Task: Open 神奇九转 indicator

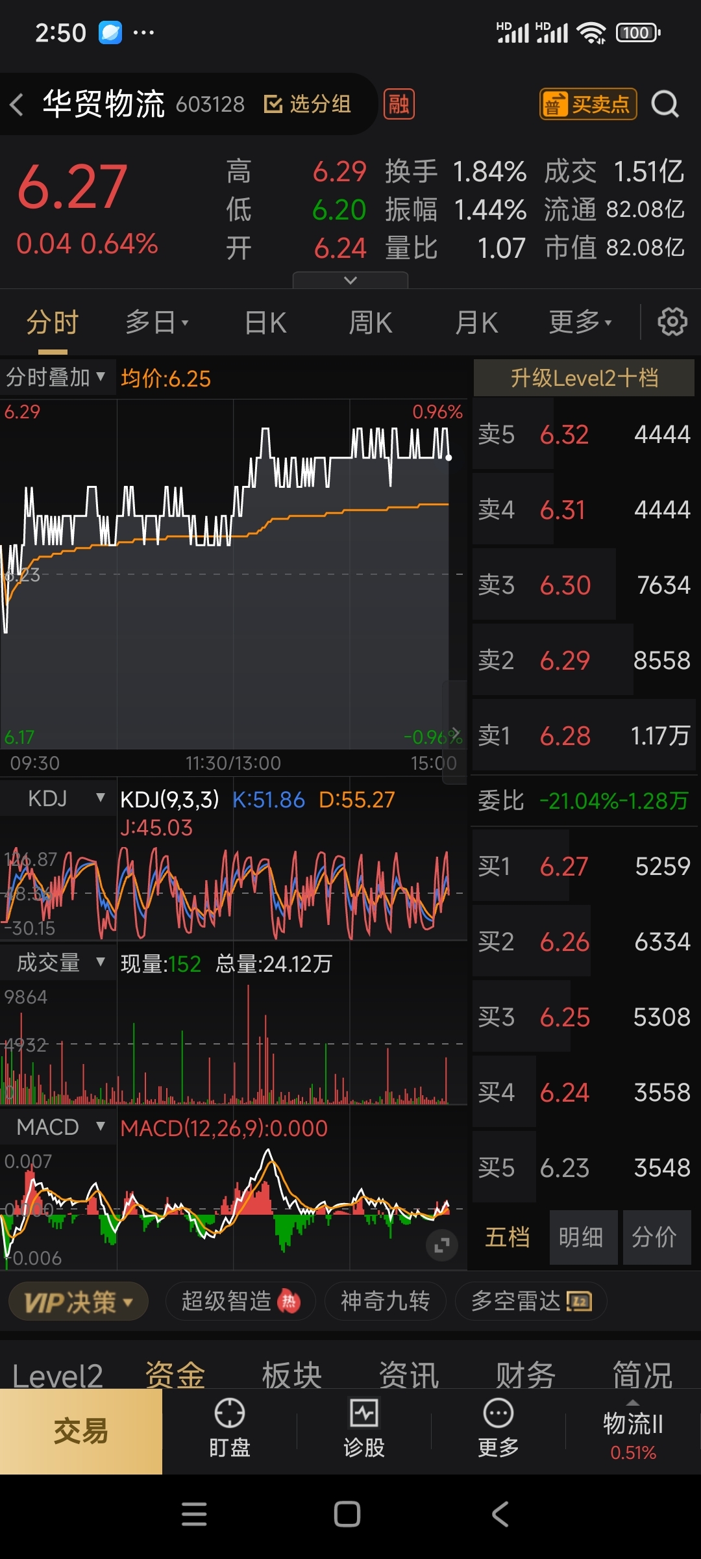Action: pos(385,1301)
